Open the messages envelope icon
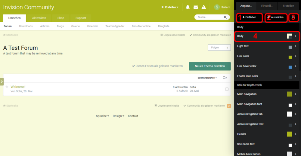This screenshot has width=301, height=156. coord(196,7)
